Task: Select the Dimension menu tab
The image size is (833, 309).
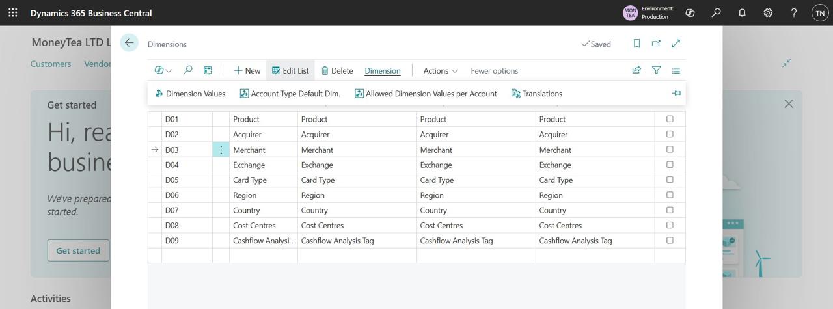Action: [x=383, y=70]
